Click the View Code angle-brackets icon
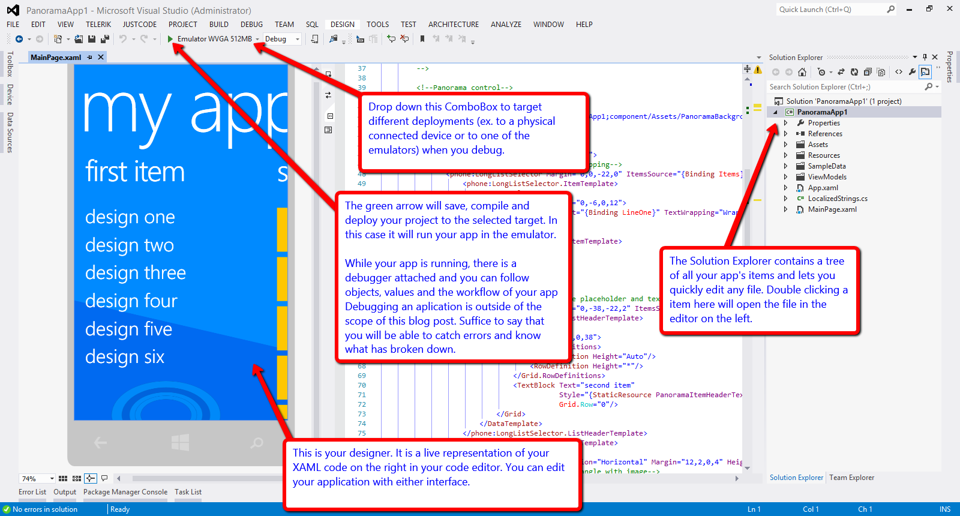The width and height of the screenshot is (960, 516). pos(899,72)
